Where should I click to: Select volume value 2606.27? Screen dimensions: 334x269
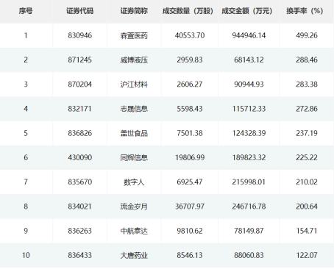[190, 85]
